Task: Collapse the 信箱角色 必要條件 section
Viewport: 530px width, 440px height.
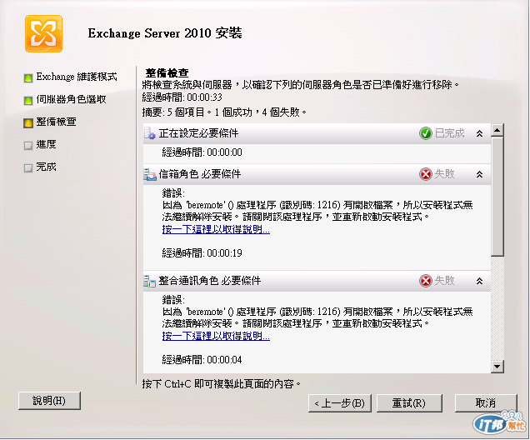Action: (x=479, y=175)
